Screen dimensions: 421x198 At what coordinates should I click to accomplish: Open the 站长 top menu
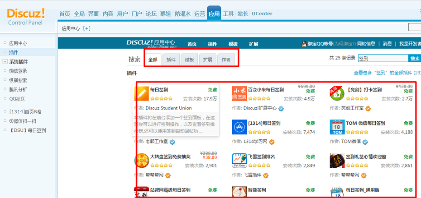pyautogui.click(x=243, y=14)
